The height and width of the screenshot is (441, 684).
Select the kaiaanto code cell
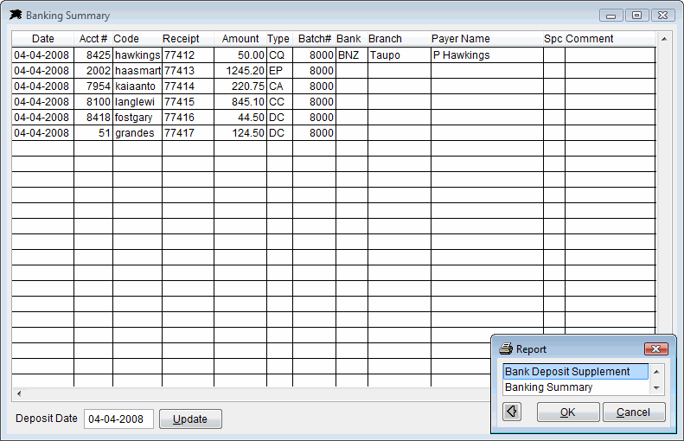tap(137, 86)
